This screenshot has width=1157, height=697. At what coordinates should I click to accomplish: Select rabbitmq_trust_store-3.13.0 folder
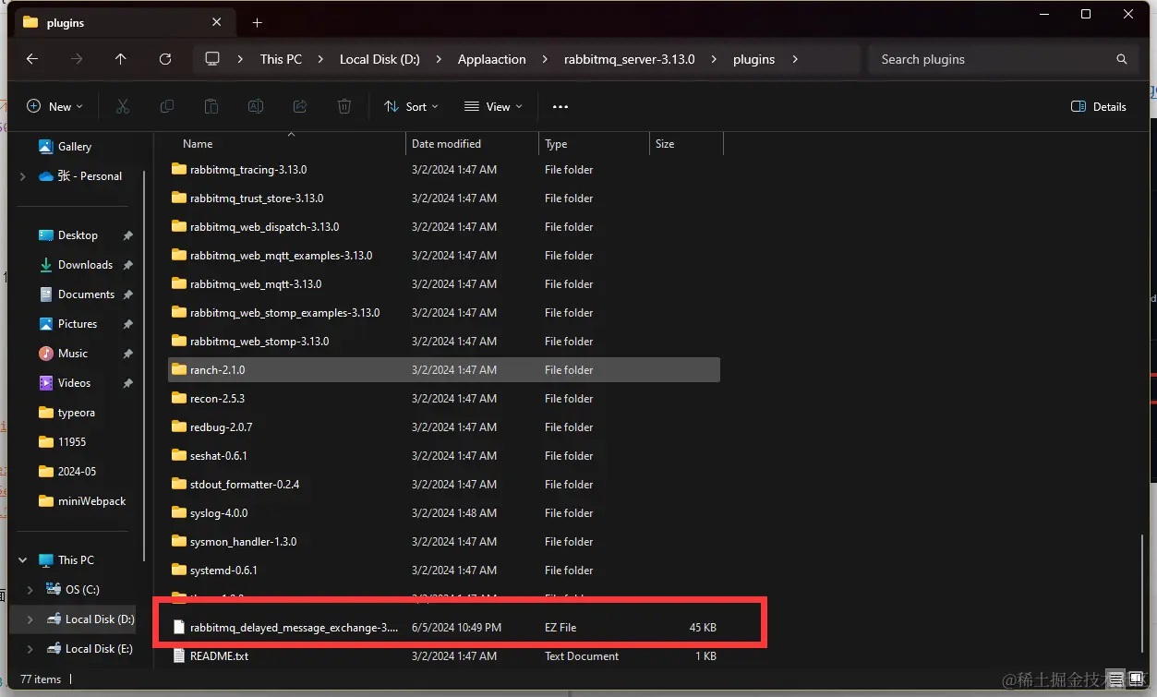(x=443, y=198)
